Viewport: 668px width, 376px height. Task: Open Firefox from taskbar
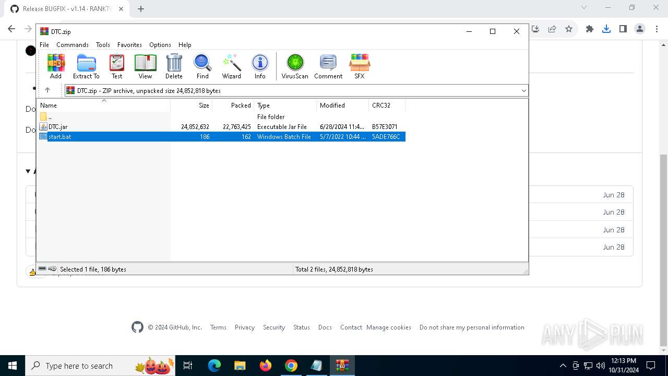pyautogui.click(x=266, y=366)
